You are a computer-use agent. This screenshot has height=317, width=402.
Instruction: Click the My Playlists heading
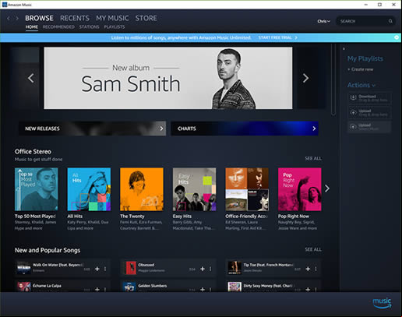365,58
